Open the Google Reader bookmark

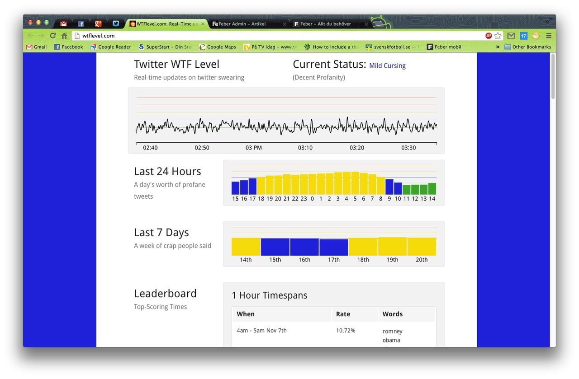[110, 47]
